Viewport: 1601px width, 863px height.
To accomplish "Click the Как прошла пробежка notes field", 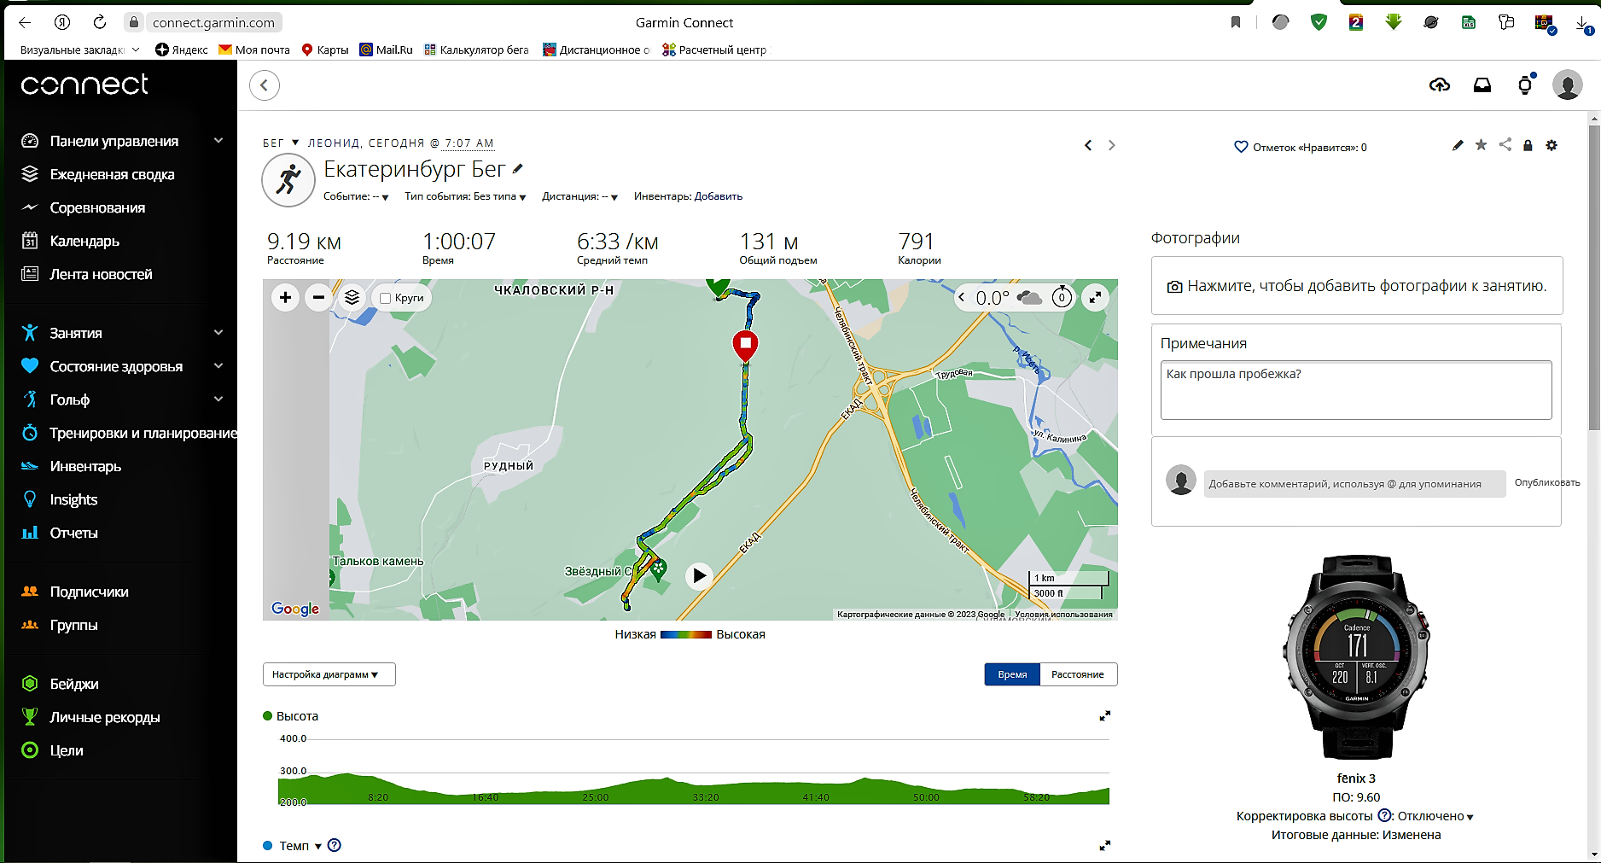I will click(x=1356, y=390).
